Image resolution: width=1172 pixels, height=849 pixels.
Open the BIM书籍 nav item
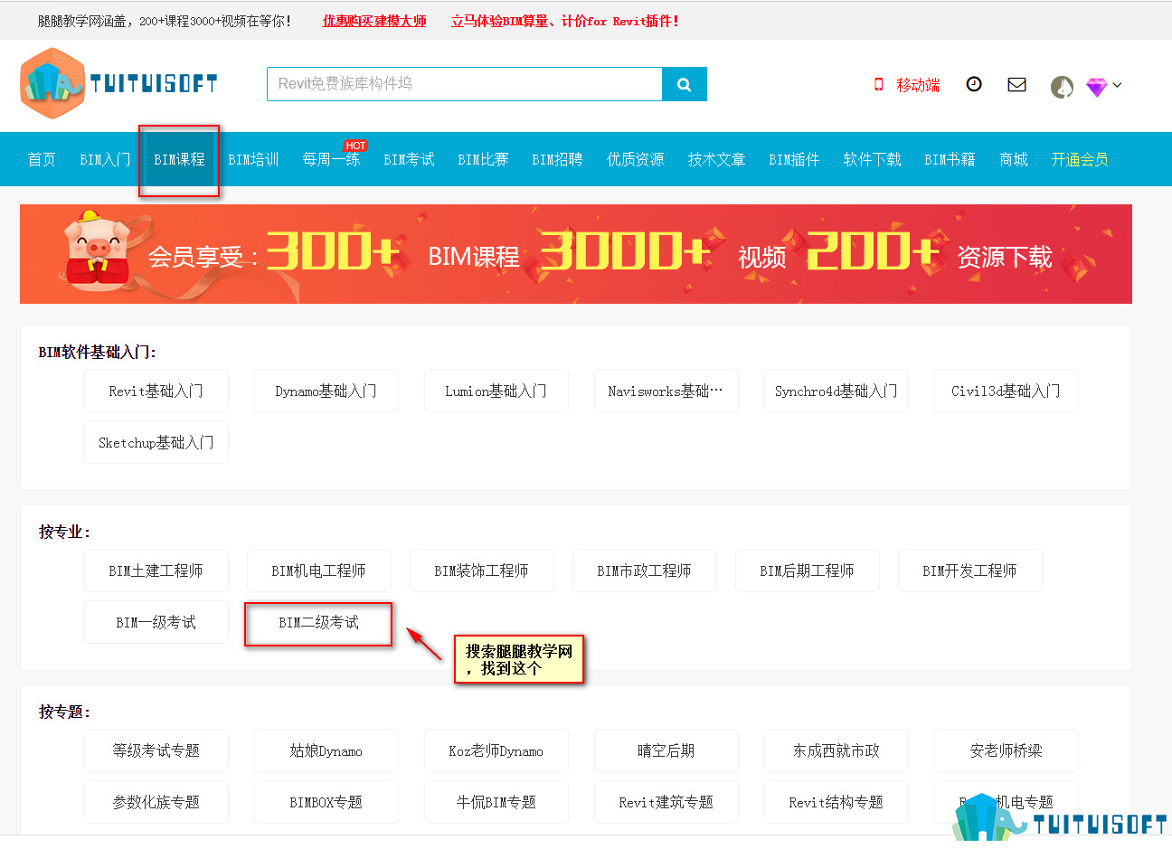[x=950, y=159]
